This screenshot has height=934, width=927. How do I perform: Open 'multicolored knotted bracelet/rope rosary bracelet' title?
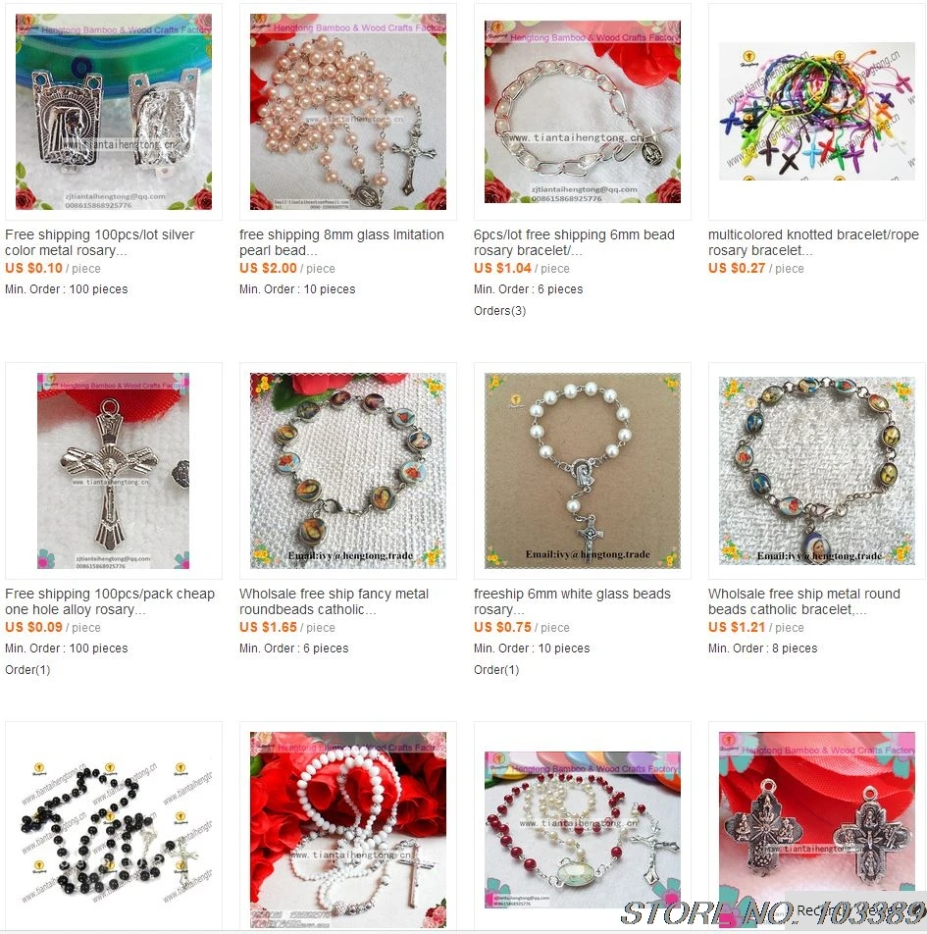[x=813, y=242]
